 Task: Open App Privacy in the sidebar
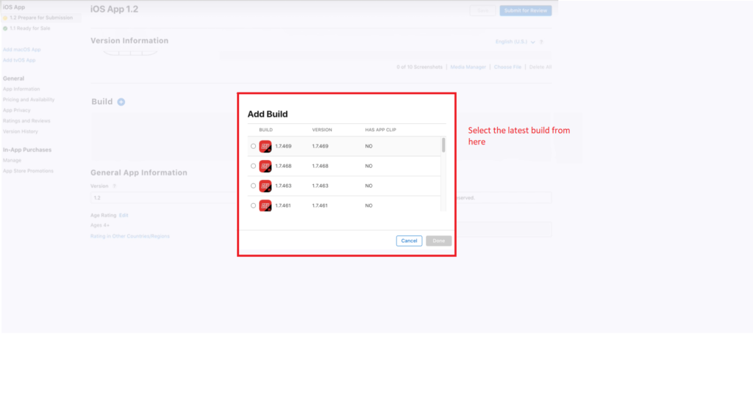click(x=16, y=110)
